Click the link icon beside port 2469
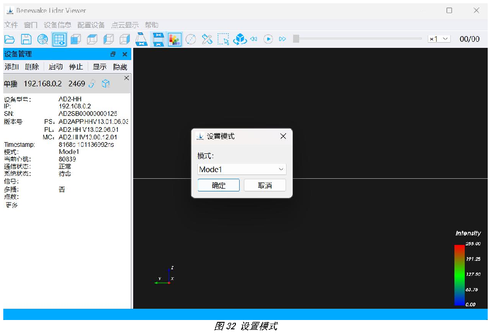The width and height of the screenshot is (491, 335). pos(92,84)
